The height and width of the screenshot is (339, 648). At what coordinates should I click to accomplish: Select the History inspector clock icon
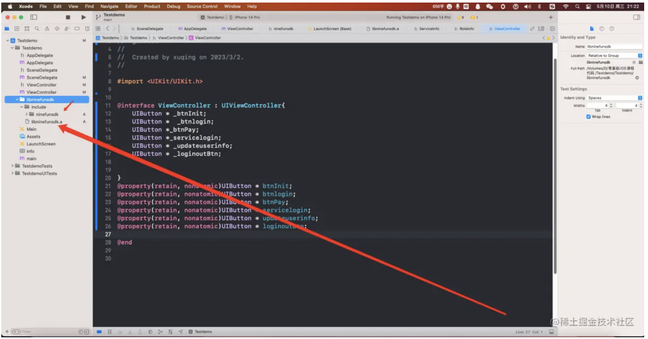click(602, 28)
